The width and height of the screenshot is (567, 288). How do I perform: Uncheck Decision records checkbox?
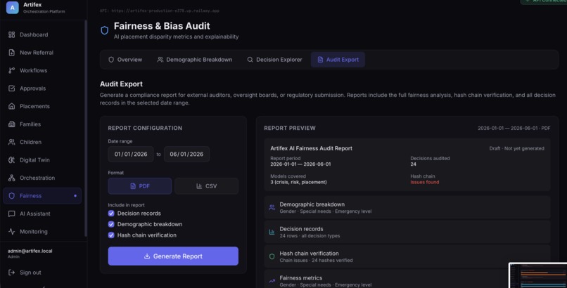point(111,214)
